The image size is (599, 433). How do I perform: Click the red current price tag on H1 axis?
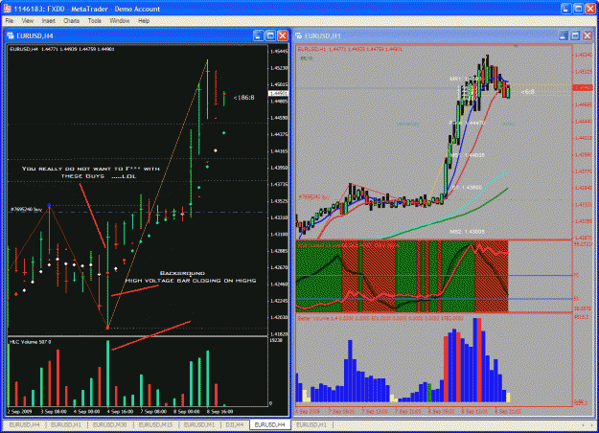click(x=583, y=88)
